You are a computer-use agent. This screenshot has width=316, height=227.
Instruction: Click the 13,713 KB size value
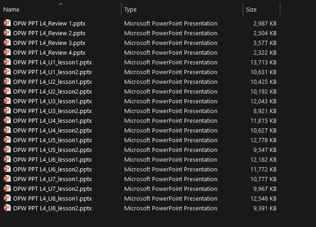(263, 63)
